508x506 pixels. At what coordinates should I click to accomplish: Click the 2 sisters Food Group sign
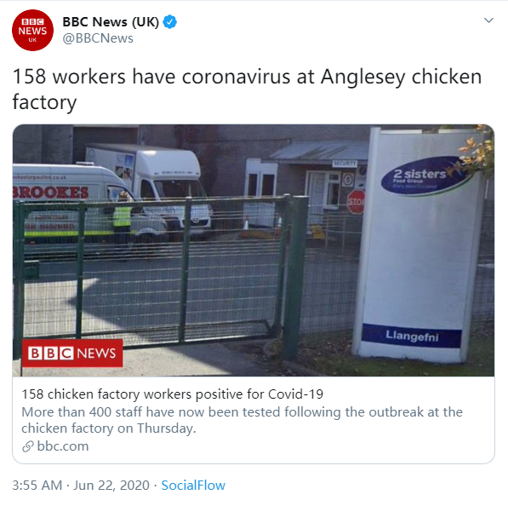pos(425,175)
